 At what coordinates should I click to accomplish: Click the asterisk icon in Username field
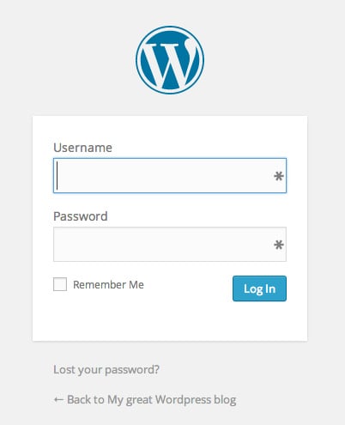coord(279,176)
